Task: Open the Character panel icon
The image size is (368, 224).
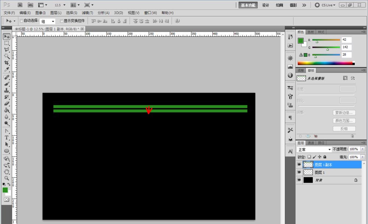Action: click(290, 151)
